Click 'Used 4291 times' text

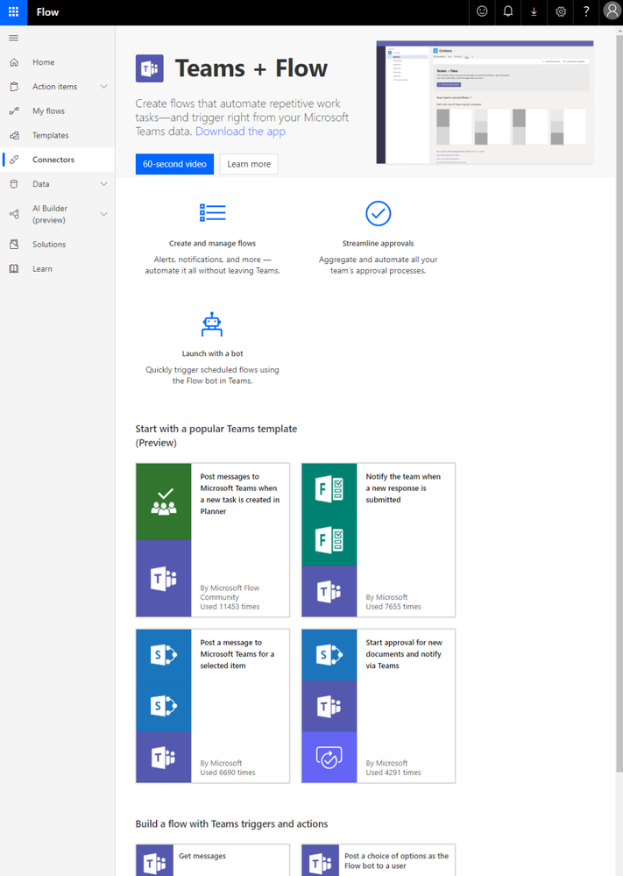pos(393,773)
